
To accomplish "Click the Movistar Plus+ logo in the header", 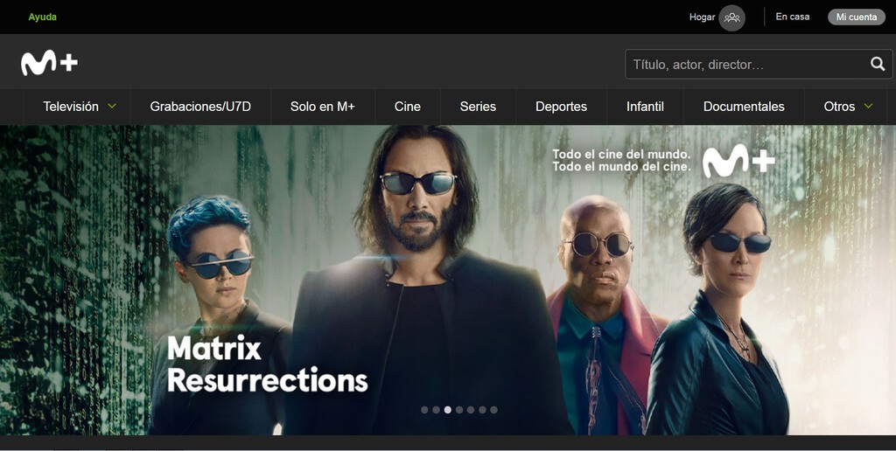I will coord(49,62).
